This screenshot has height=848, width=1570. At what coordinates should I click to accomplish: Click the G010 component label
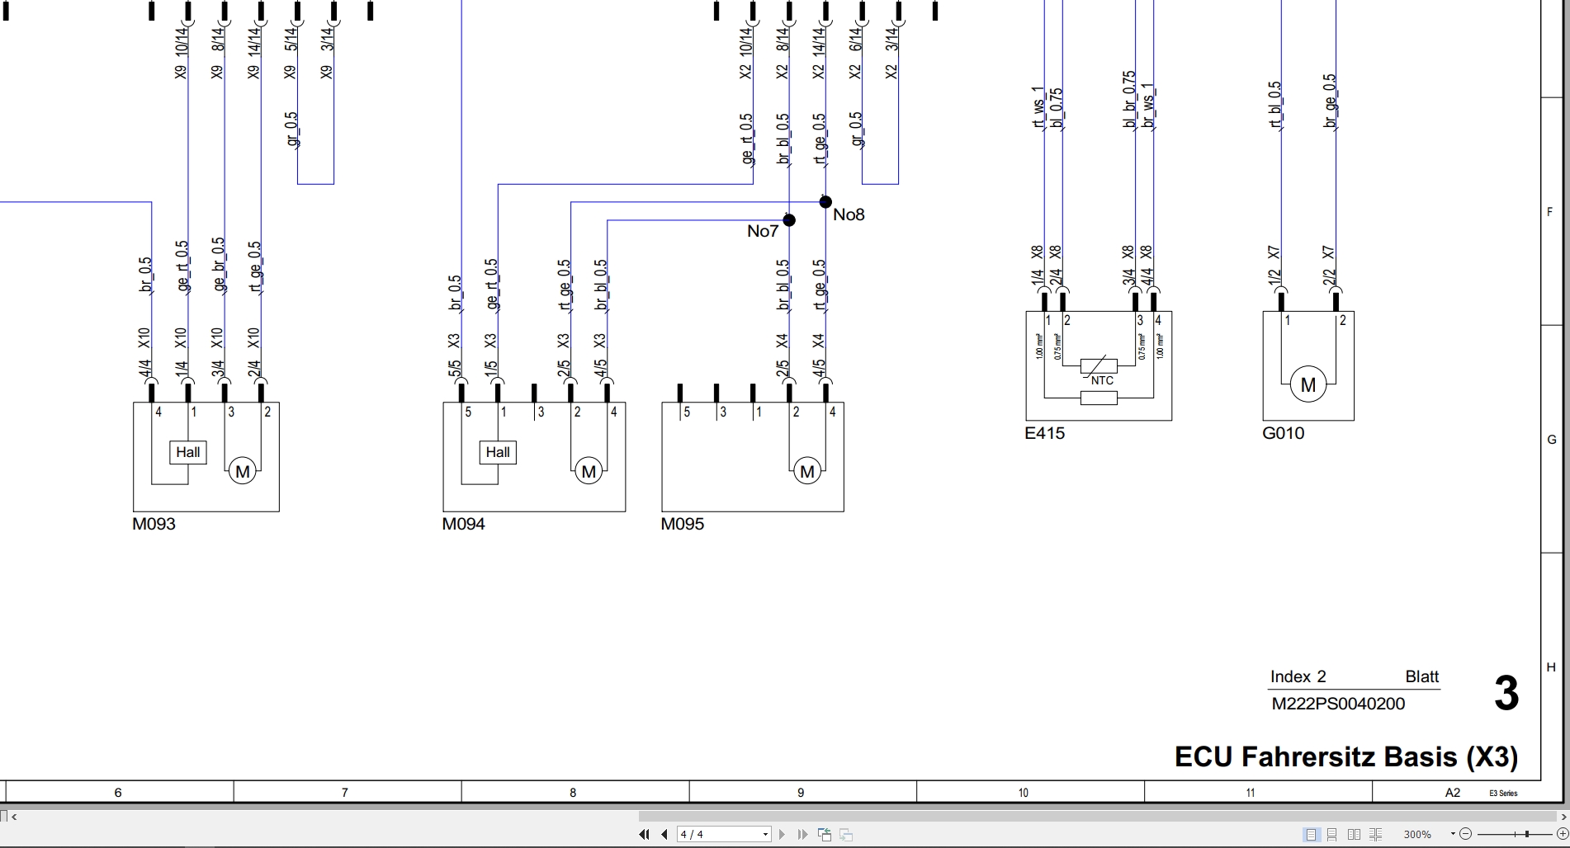[x=1284, y=433]
